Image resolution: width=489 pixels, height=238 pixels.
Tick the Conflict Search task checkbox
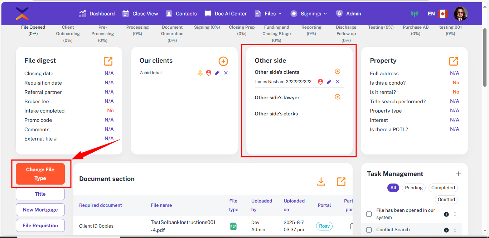coord(369,230)
